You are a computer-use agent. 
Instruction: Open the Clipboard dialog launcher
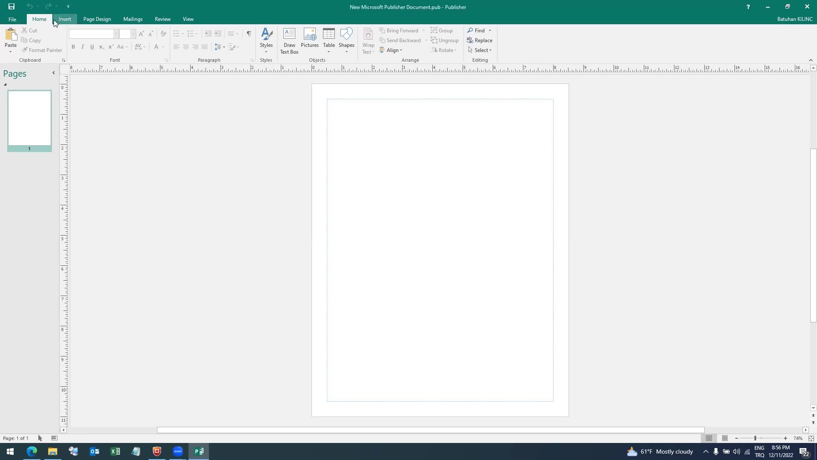click(x=63, y=60)
